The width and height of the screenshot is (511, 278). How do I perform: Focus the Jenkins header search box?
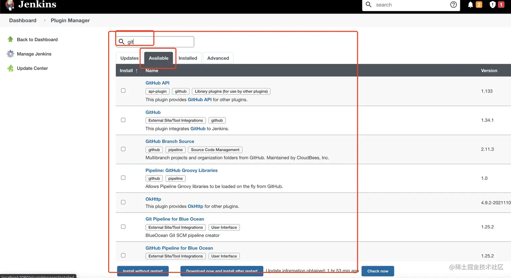pos(411,5)
